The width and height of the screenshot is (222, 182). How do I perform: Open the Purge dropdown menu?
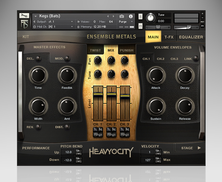pyautogui.click(x=132, y=22)
